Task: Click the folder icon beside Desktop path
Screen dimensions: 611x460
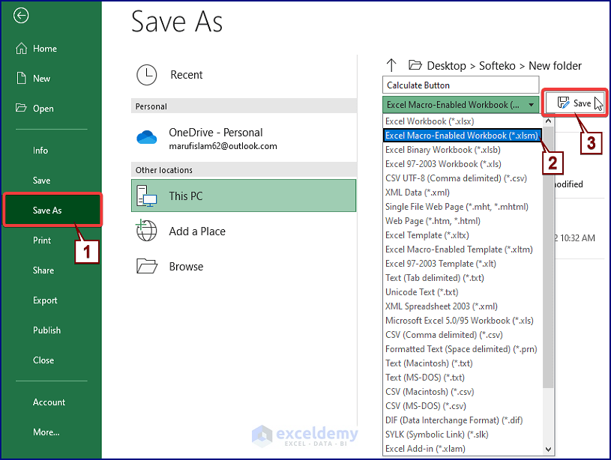Action: (x=415, y=65)
